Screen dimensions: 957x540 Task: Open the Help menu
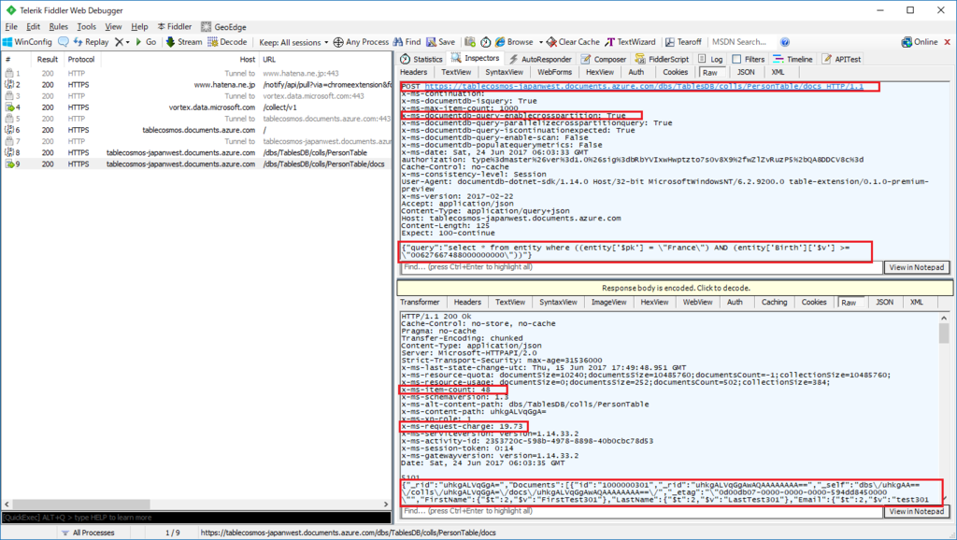point(139,27)
